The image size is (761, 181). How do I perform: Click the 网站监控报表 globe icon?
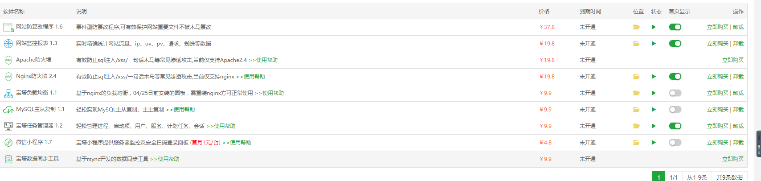[8, 44]
